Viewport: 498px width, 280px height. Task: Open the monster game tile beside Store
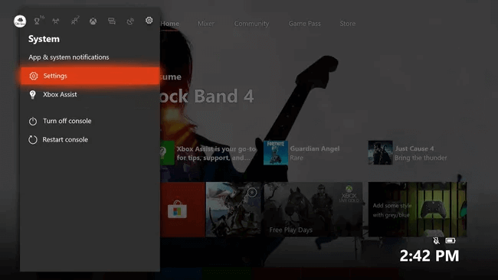pos(234,210)
